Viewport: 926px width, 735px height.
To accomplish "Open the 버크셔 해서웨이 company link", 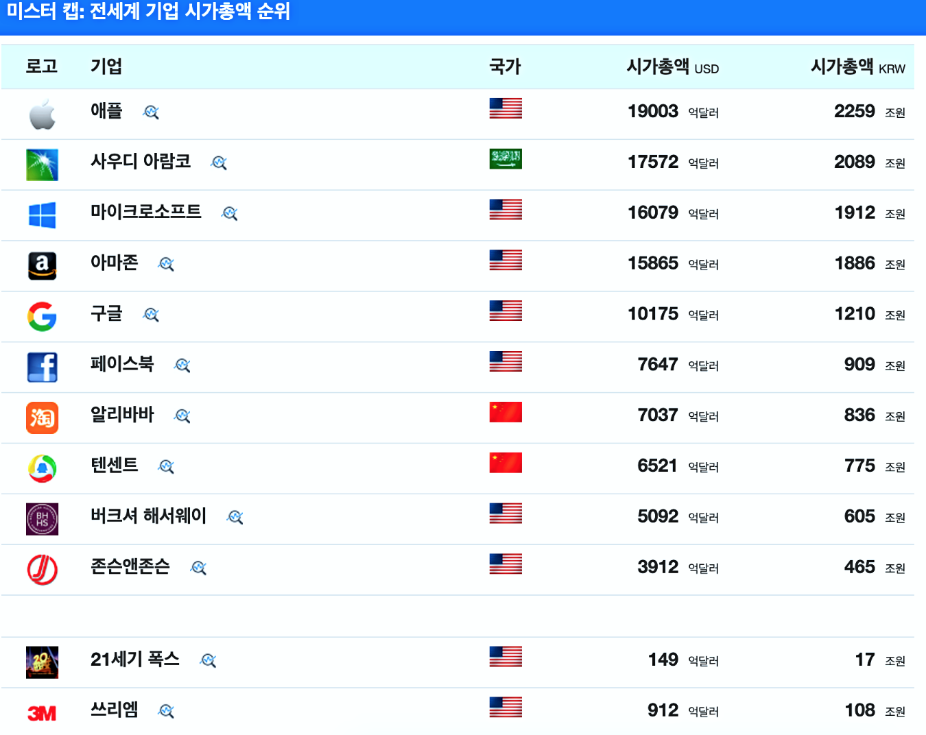I will pos(148,516).
